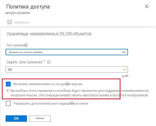Click the chevron arrow of the policy type dropdown
Image resolution: width=156 pixels, height=126 pixels.
[x=124, y=52]
